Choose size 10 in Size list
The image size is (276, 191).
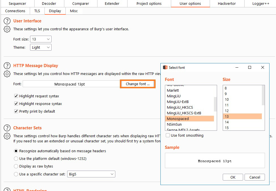[x=242, y=99]
